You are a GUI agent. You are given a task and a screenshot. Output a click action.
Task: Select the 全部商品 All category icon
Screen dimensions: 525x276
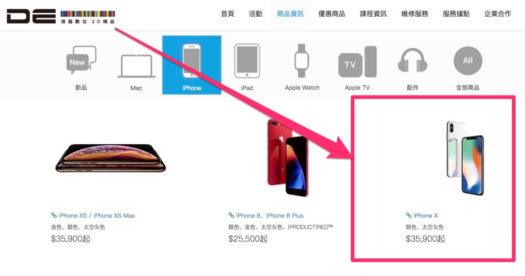click(468, 60)
